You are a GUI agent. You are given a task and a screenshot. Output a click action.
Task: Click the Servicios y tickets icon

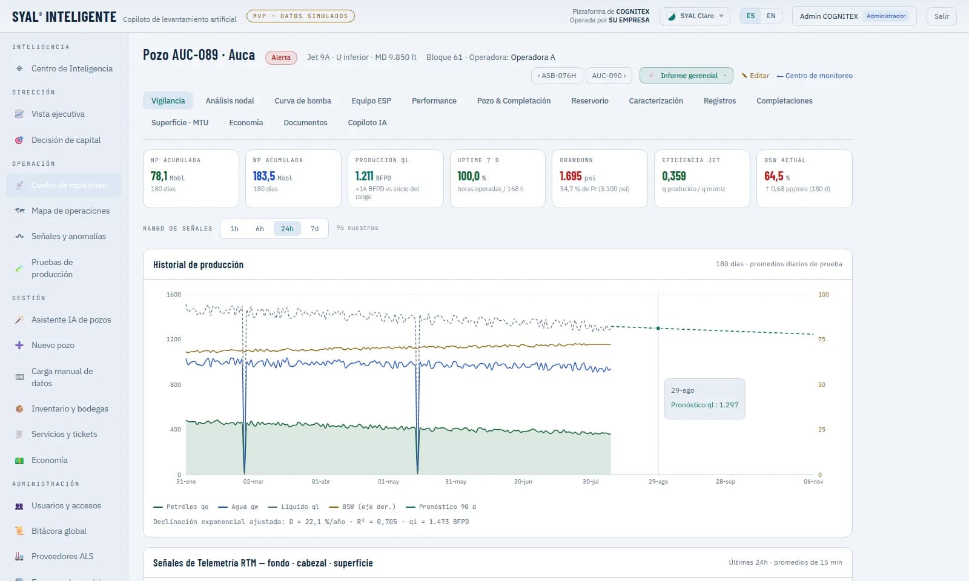pyautogui.click(x=19, y=434)
